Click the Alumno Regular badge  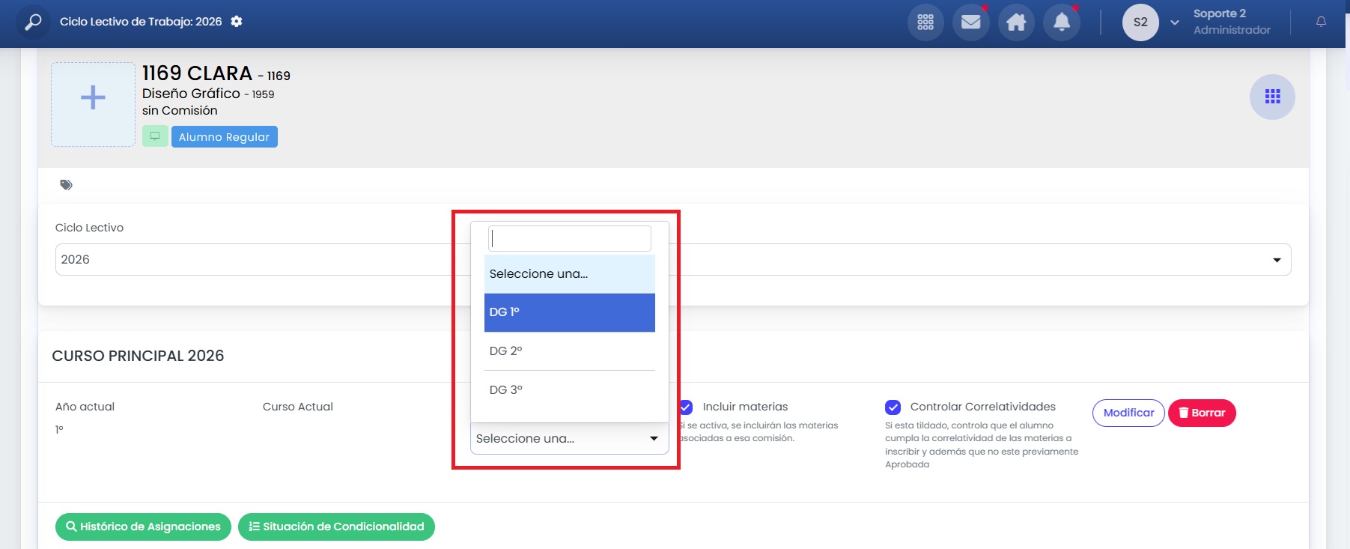click(x=225, y=136)
